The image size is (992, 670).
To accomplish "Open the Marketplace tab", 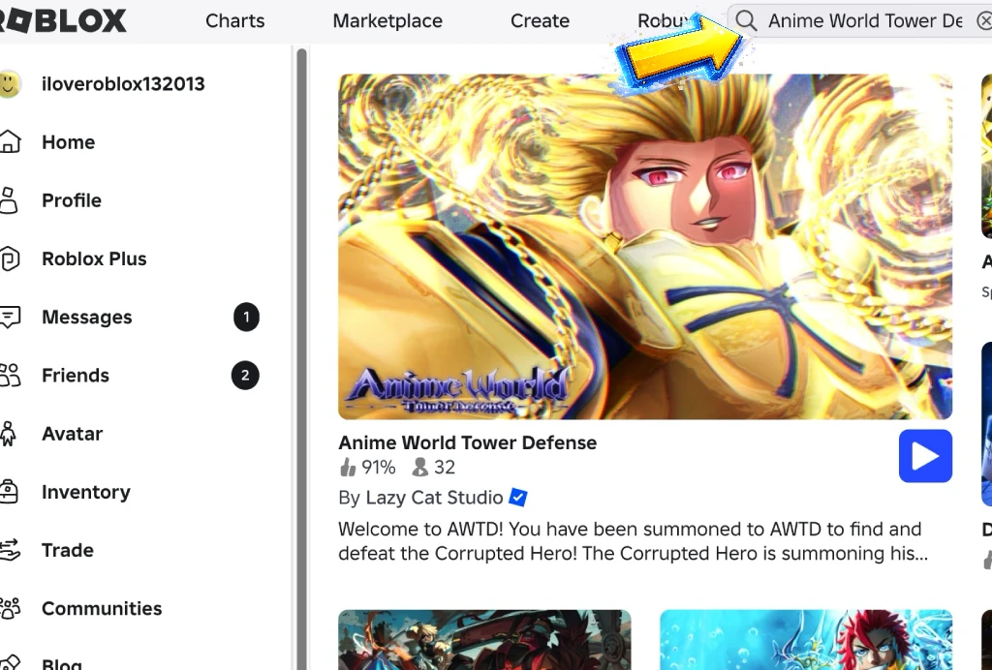I will pyautogui.click(x=387, y=21).
